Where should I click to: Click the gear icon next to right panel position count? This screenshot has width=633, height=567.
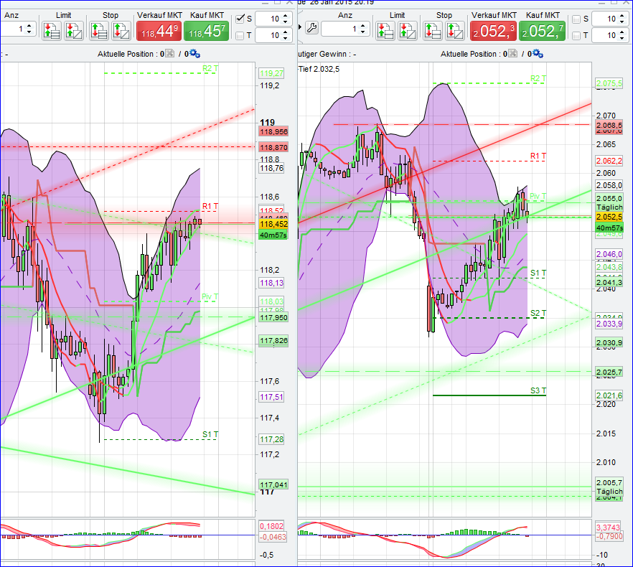[x=538, y=54]
